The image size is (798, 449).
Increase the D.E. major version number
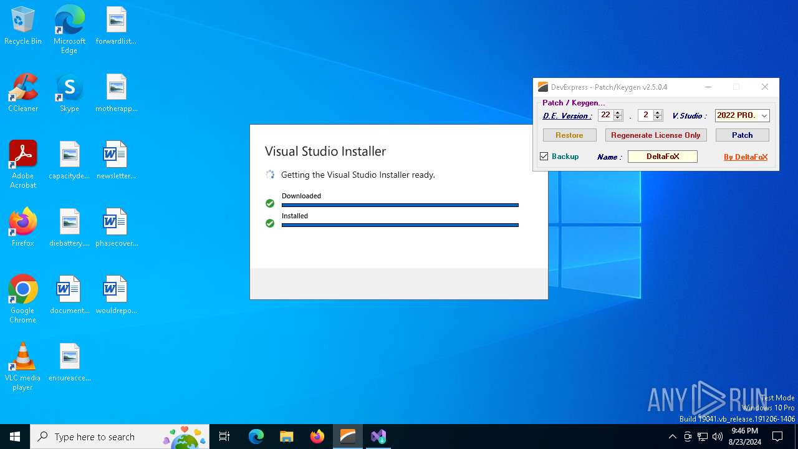pyautogui.click(x=618, y=113)
